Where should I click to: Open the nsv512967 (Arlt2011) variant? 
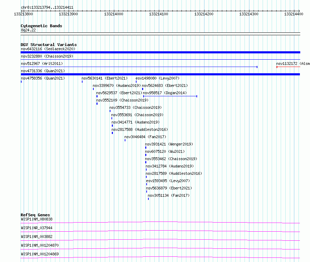coord(42,63)
